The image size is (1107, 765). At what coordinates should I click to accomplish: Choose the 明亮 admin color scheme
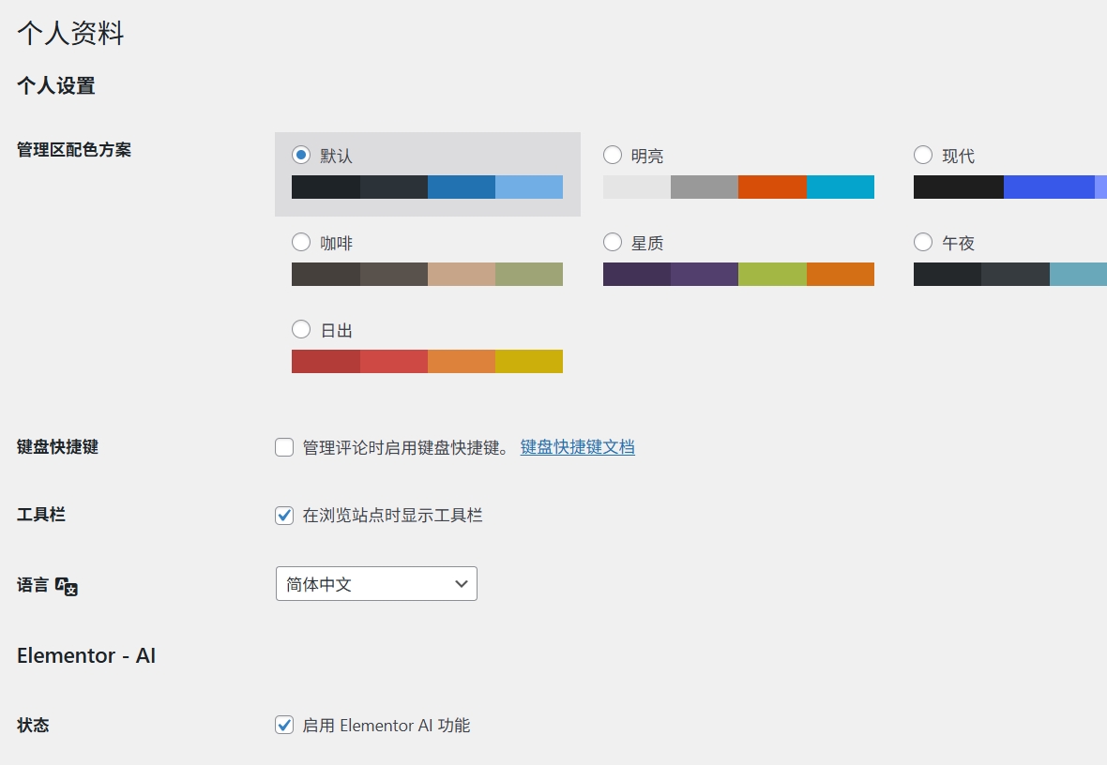click(x=613, y=155)
